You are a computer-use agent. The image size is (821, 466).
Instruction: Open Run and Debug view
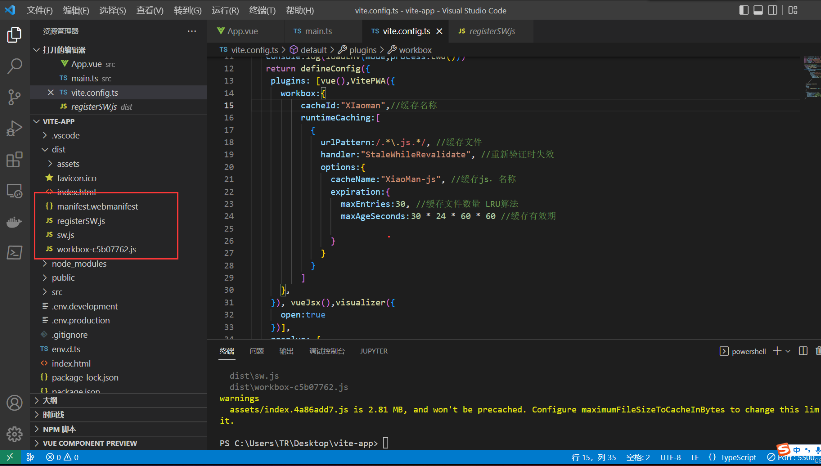click(14, 129)
